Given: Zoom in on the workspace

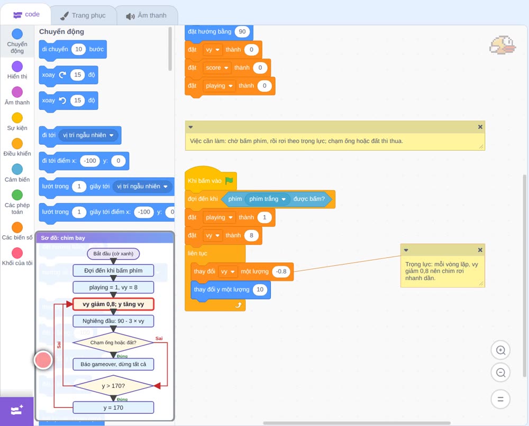Looking at the screenshot, I should point(500,350).
